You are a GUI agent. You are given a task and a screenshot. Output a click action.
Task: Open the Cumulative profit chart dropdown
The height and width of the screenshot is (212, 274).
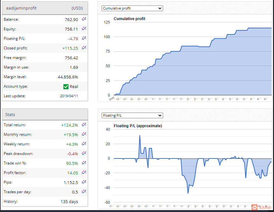click(x=132, y=8)
